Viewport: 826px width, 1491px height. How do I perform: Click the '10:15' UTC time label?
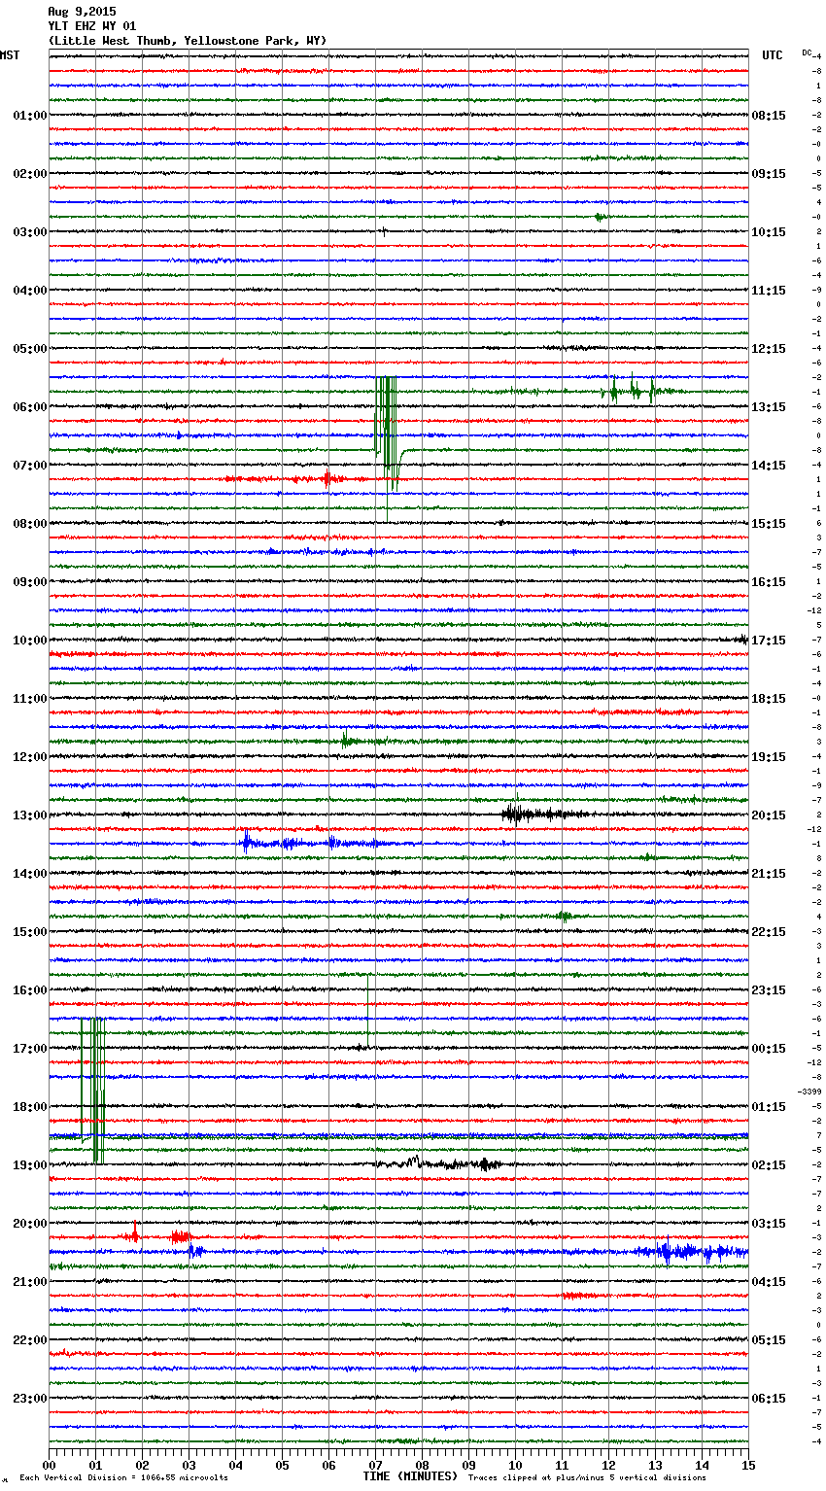(769, 232)
